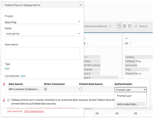Image resolution: width=153 pixels, height=119 pixels.
Task: Switch to data grid view icon
Action: pyautogui.click(x=124, y=26)
